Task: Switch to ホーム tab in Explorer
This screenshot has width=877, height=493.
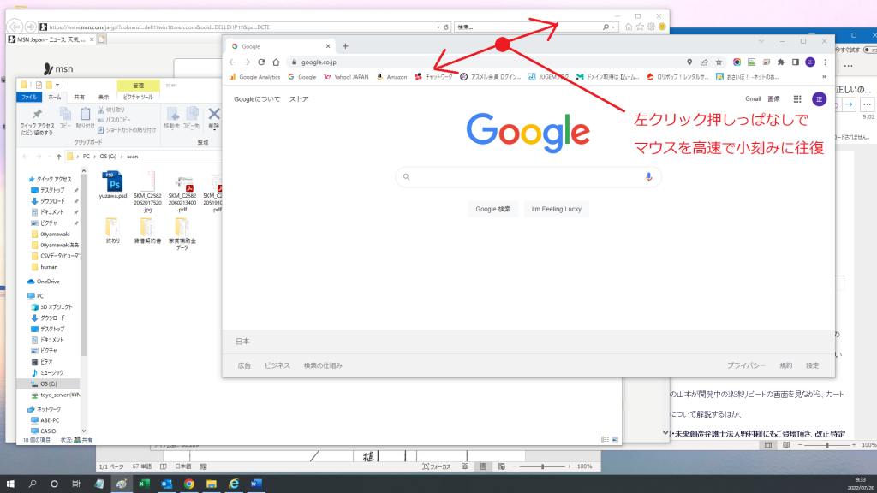Action: 54,98
